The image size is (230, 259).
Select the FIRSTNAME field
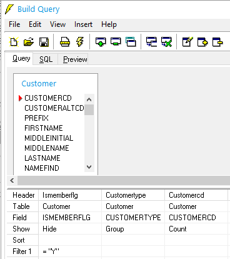point(44,128)
